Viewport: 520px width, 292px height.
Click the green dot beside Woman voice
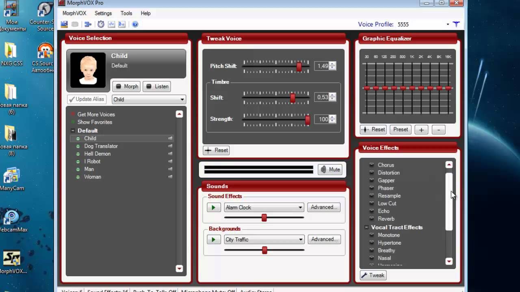[x=78, y=177]
